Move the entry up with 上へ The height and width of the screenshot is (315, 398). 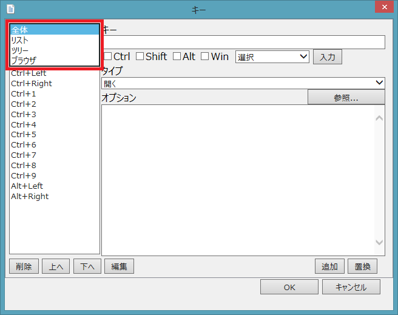coord(56,266)
